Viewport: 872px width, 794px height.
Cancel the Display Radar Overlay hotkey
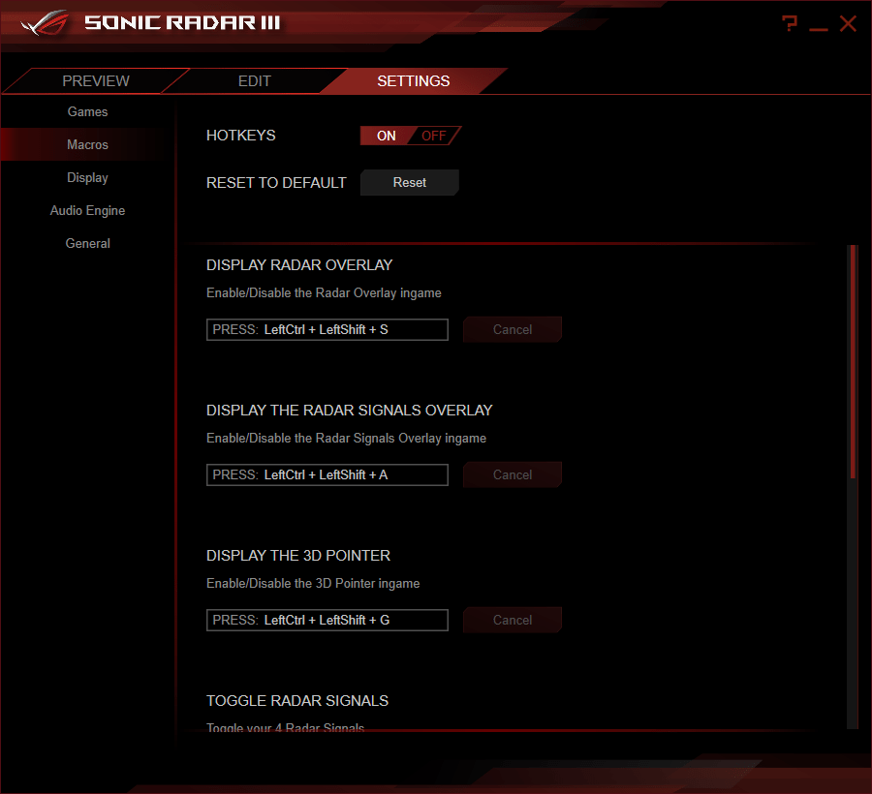pyautogui.click(x=513, y=329)
